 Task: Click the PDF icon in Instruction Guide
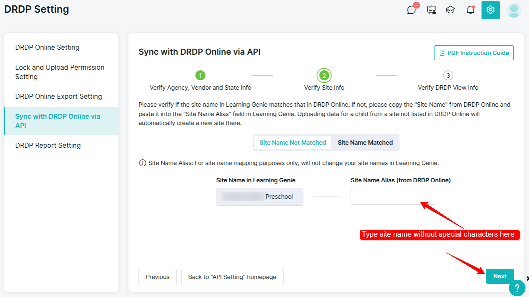442,53
